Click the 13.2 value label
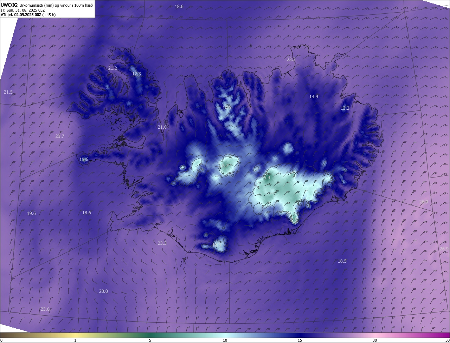Viewport: 450px width, 343px height. pos(345,108)
